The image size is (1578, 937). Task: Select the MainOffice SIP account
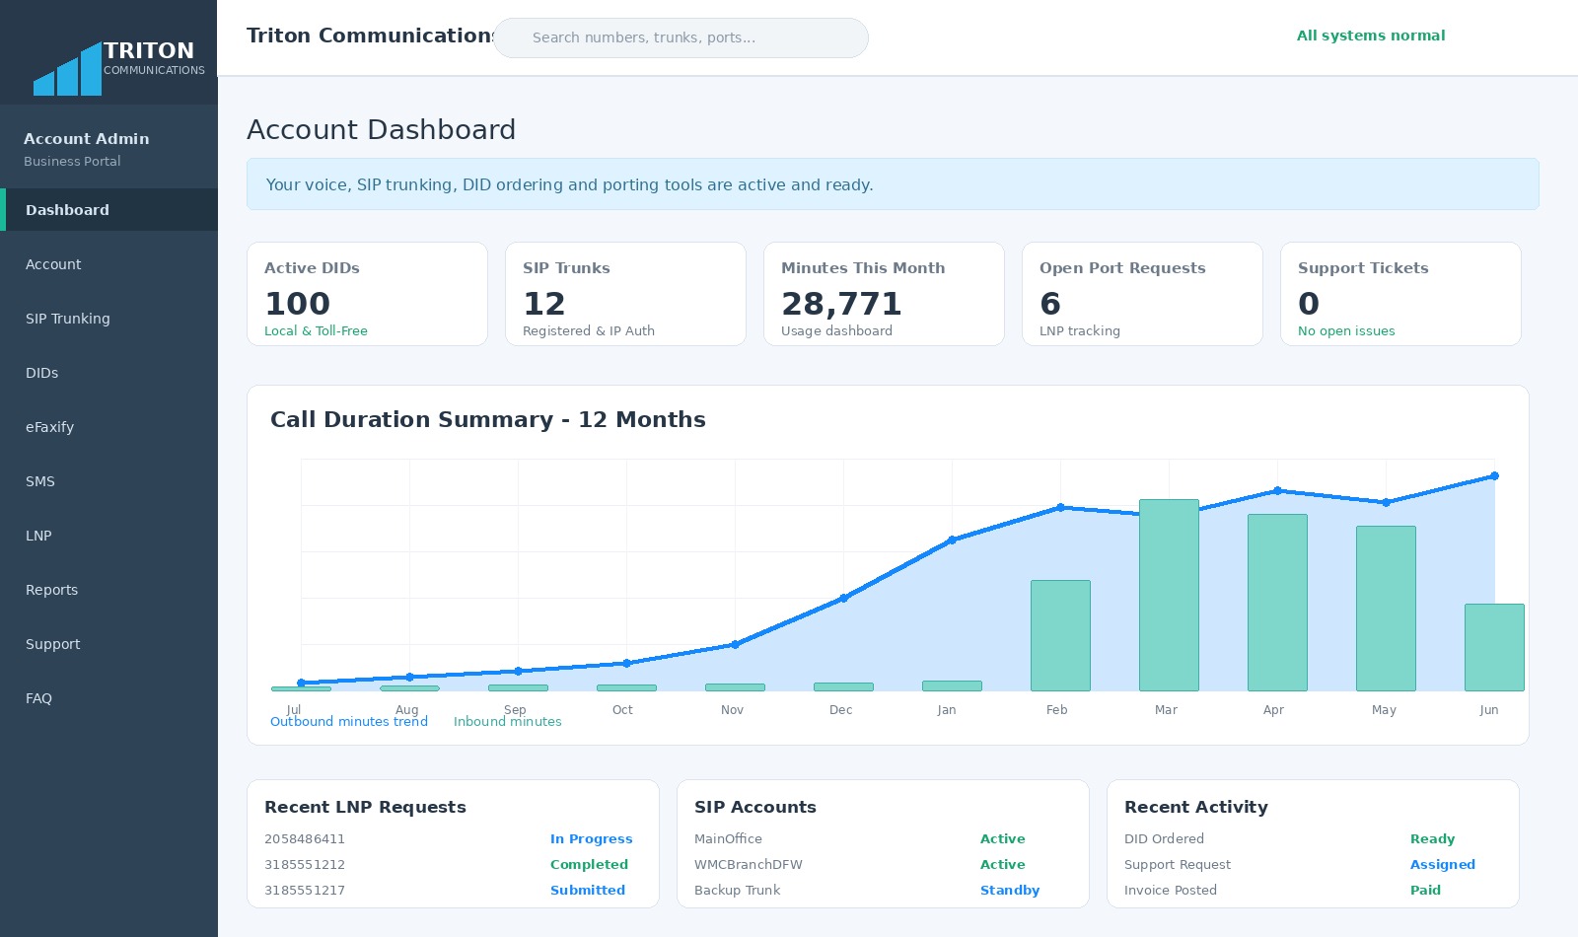[728, 839]
